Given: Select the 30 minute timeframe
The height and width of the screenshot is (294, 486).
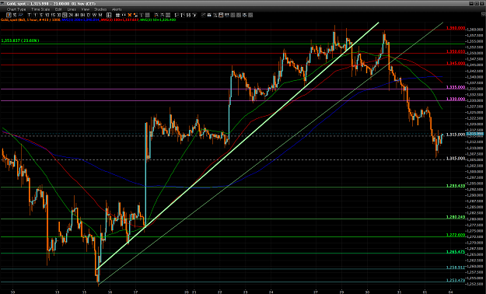Looking at the screenshot, I should (x=58, y=15).
